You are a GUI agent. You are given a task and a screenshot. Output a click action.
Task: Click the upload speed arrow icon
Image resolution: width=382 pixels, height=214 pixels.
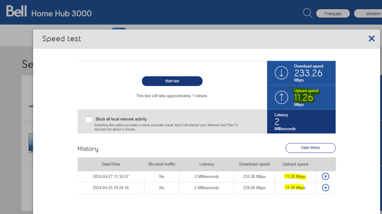pos(281,97)
